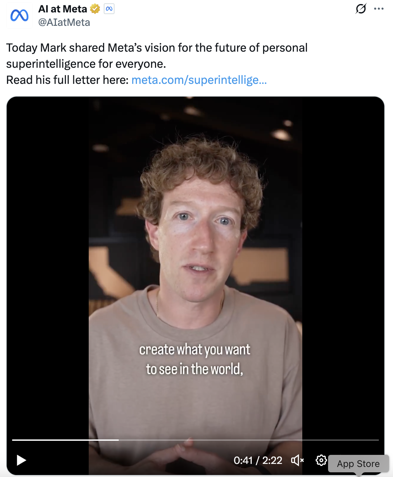This screenshot has width=393, height=477.
Task: Open the three-dot more options menu
Action: pyautogui.click(x=379, y=9)
